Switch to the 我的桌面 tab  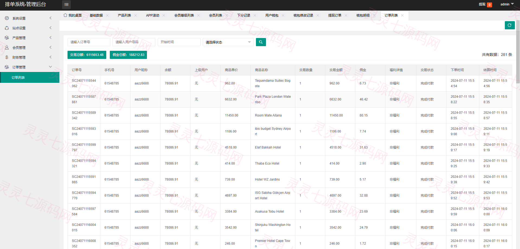point(73,15)
